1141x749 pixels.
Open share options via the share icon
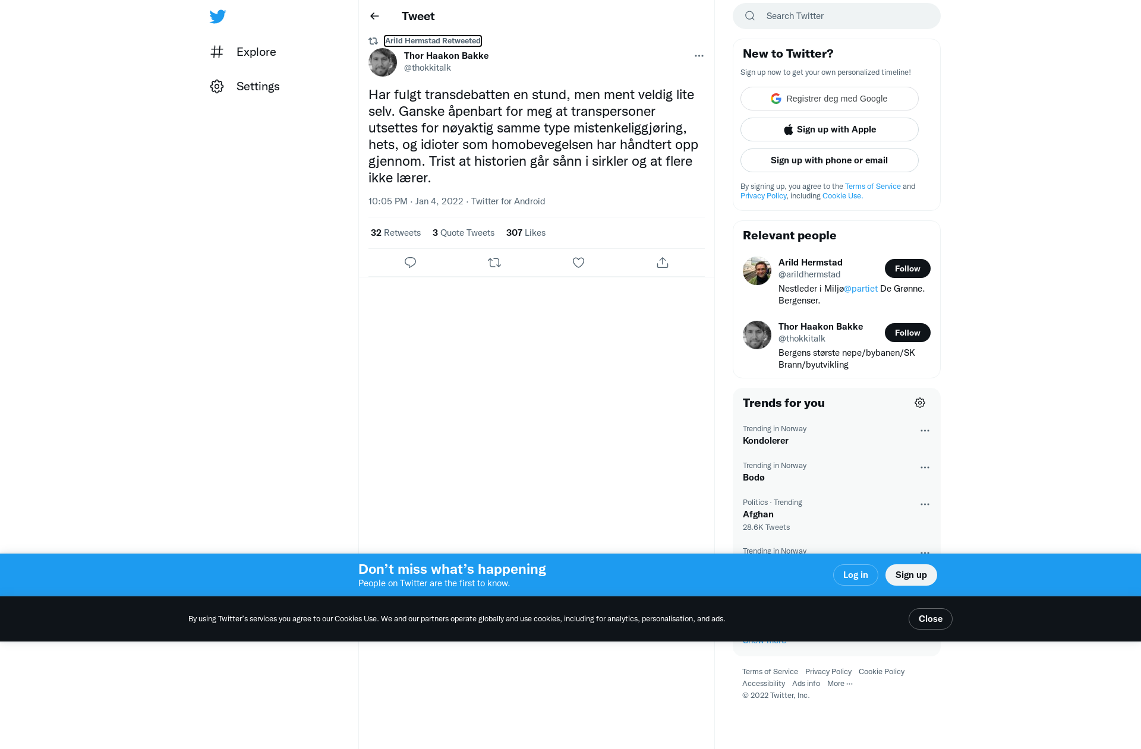[663, 263]
